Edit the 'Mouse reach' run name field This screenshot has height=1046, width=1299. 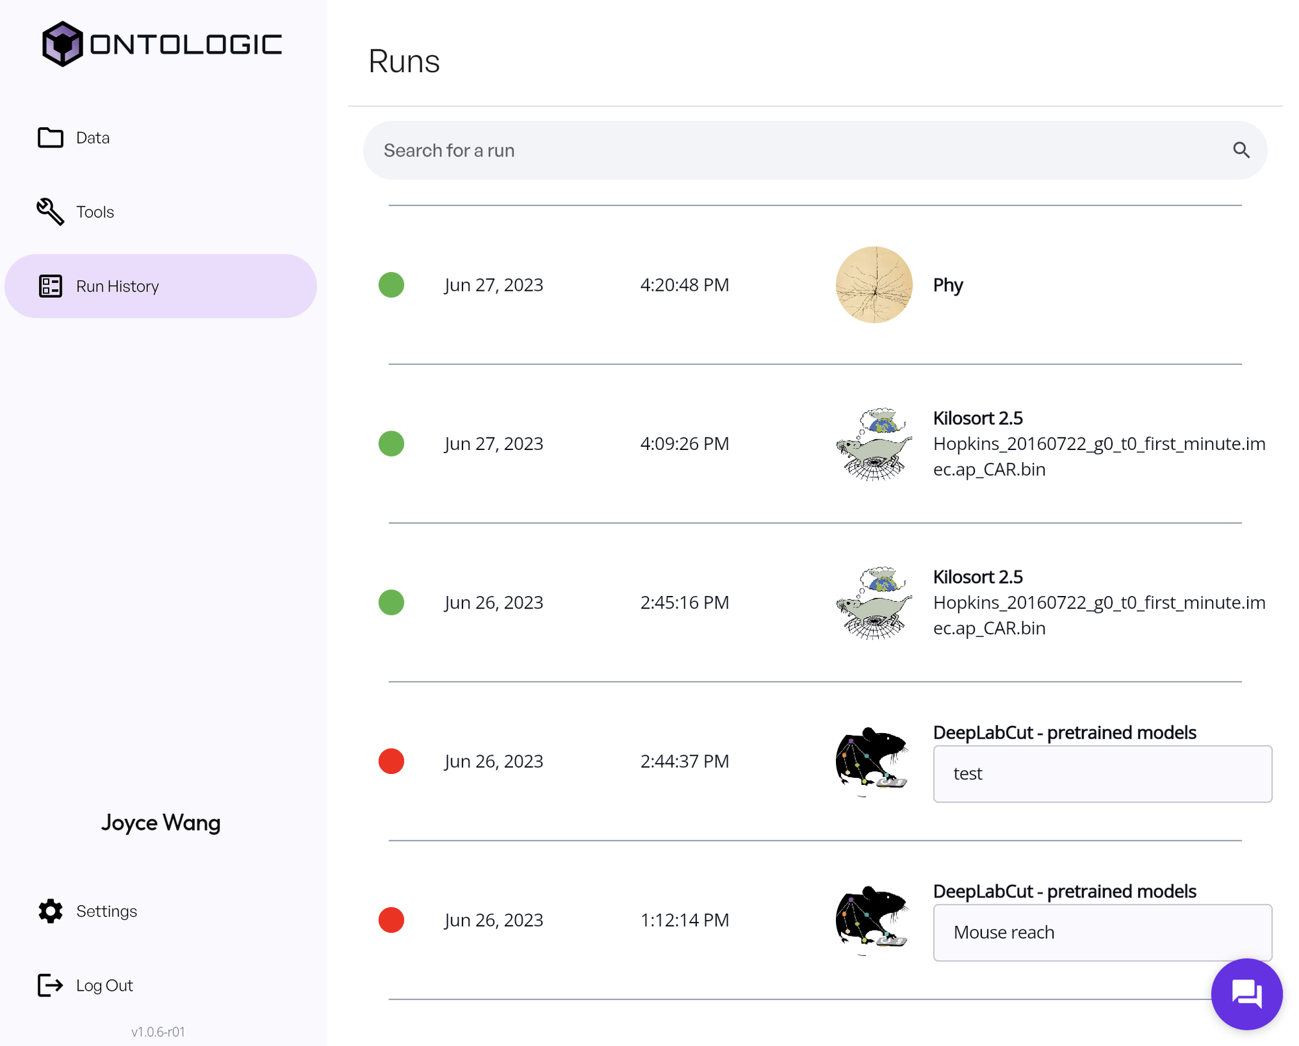(1102, 933)
